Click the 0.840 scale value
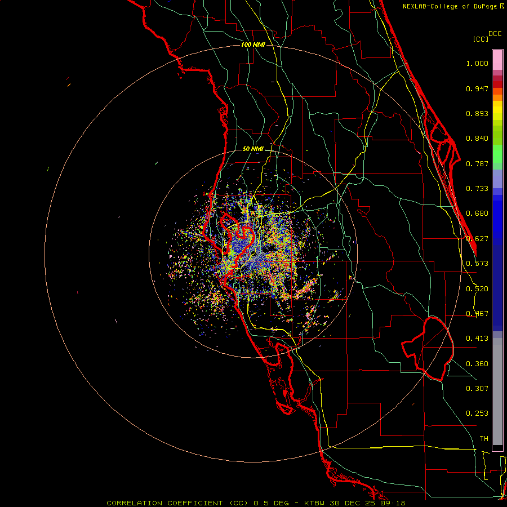 pyautogui.click(x=477, y=139)
